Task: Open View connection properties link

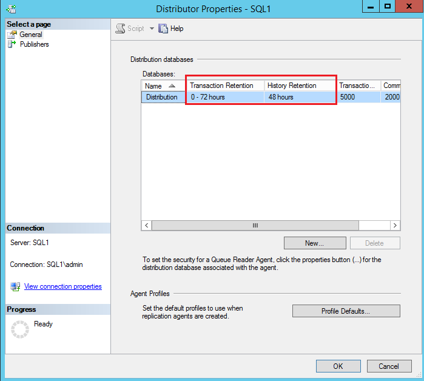Action: [63, 286]
